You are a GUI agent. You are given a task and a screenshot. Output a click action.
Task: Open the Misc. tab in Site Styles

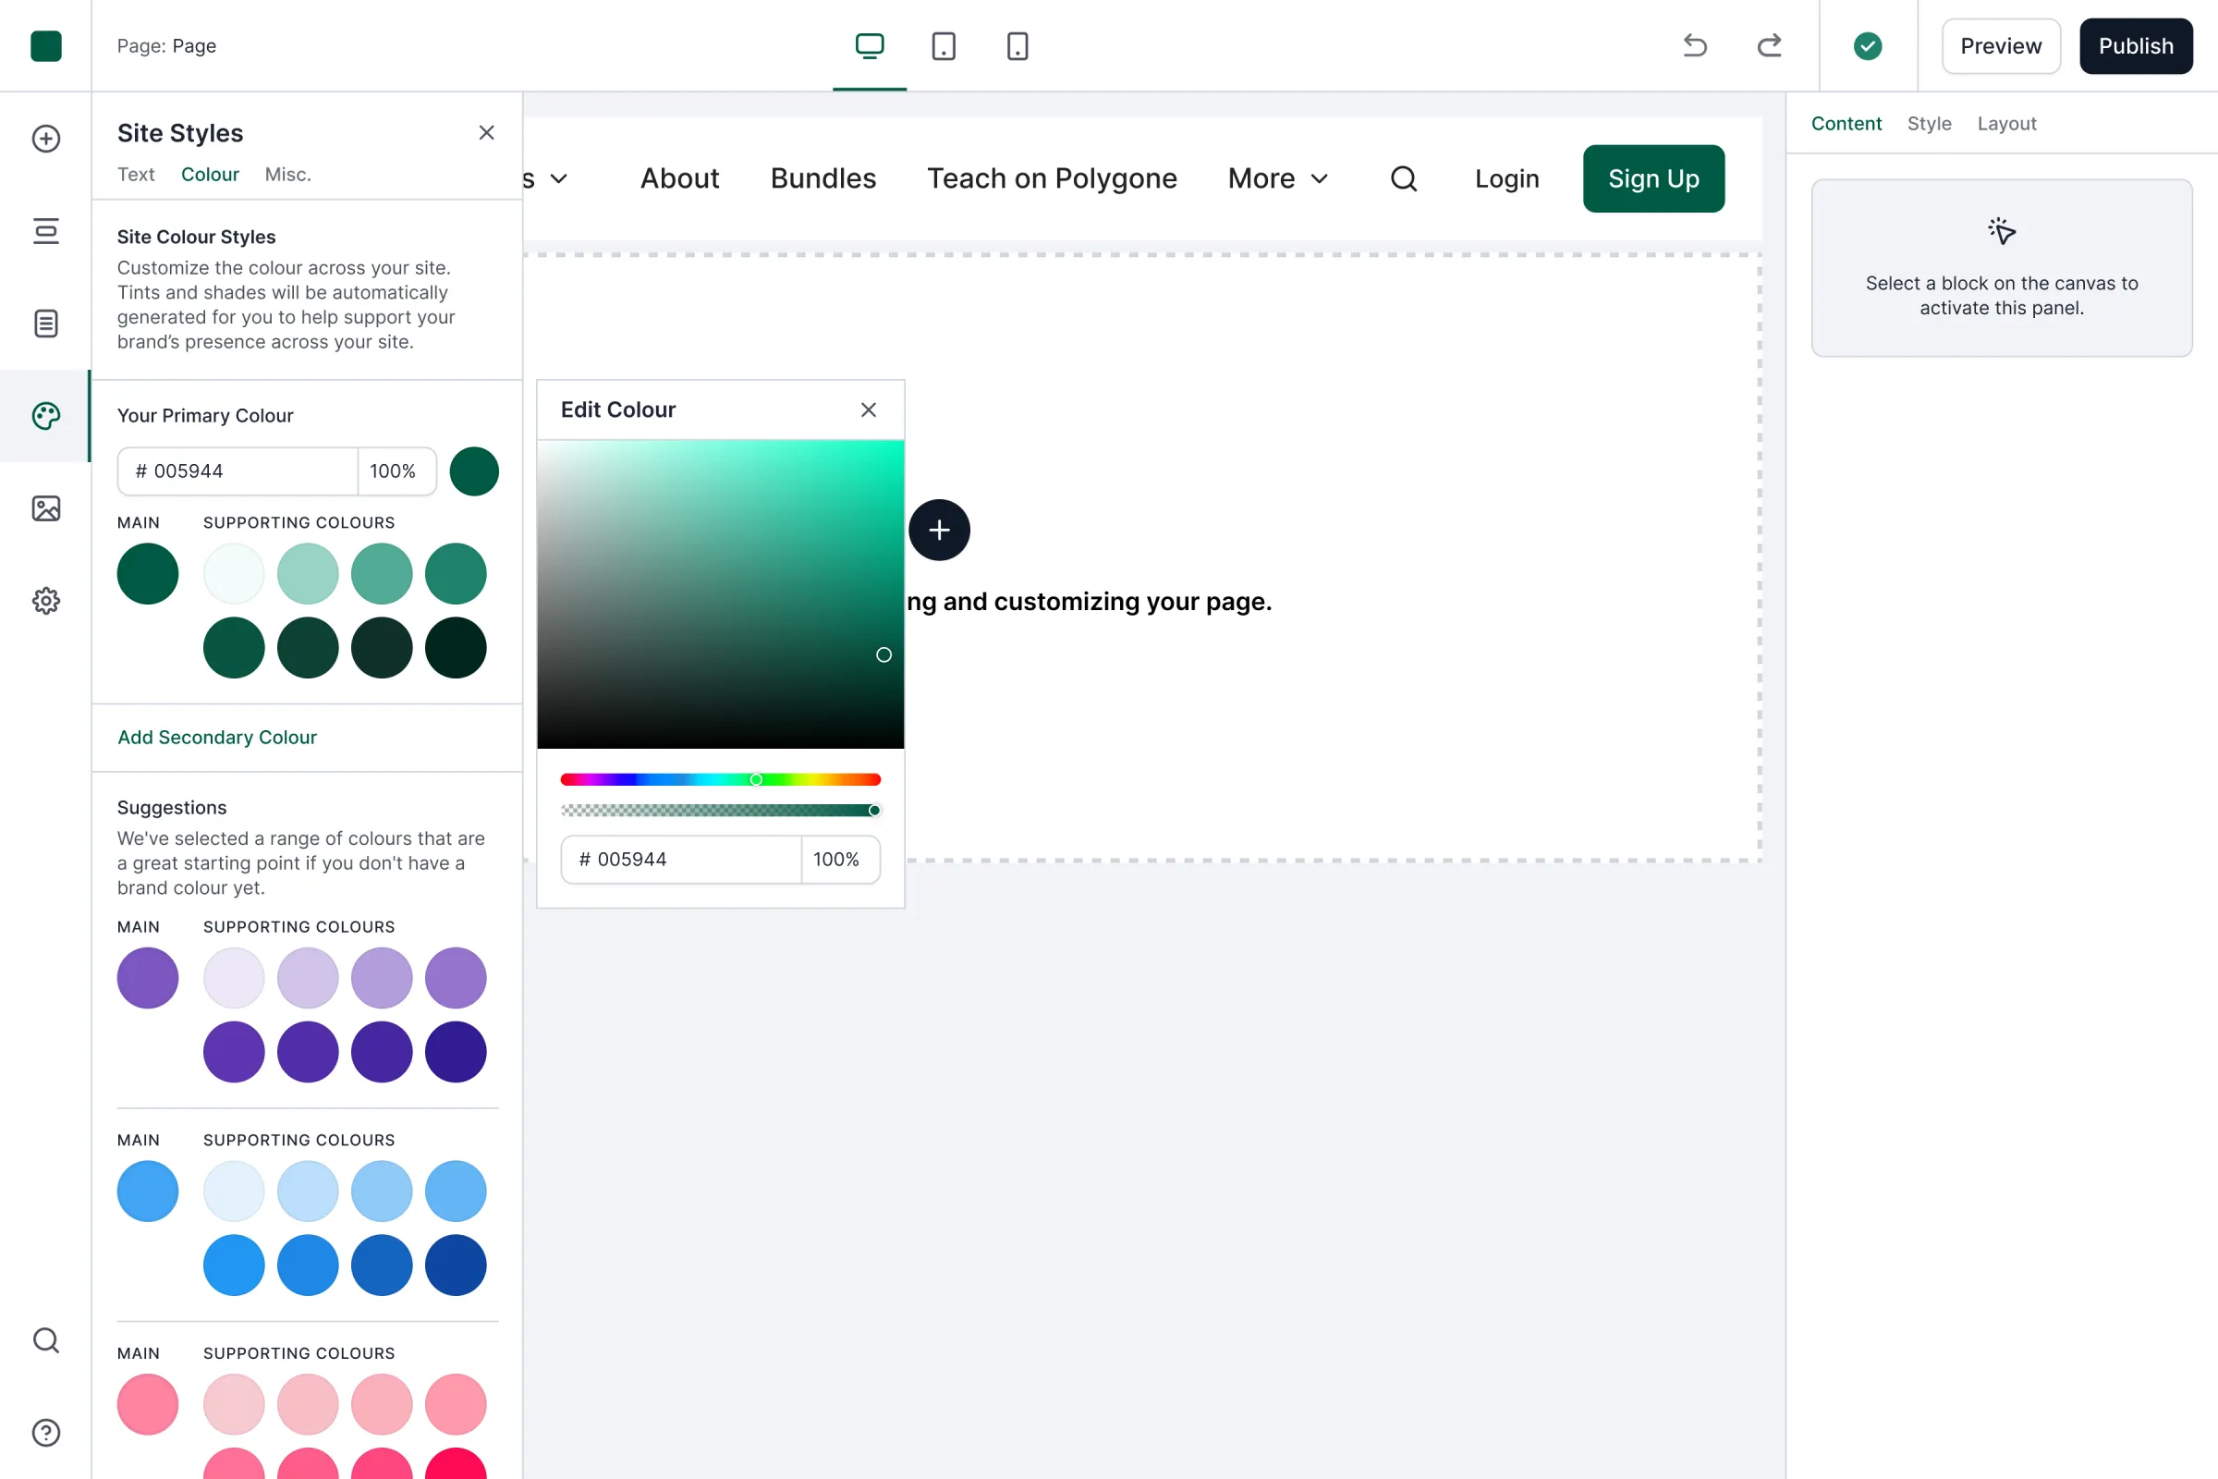(x=287, y=175)
